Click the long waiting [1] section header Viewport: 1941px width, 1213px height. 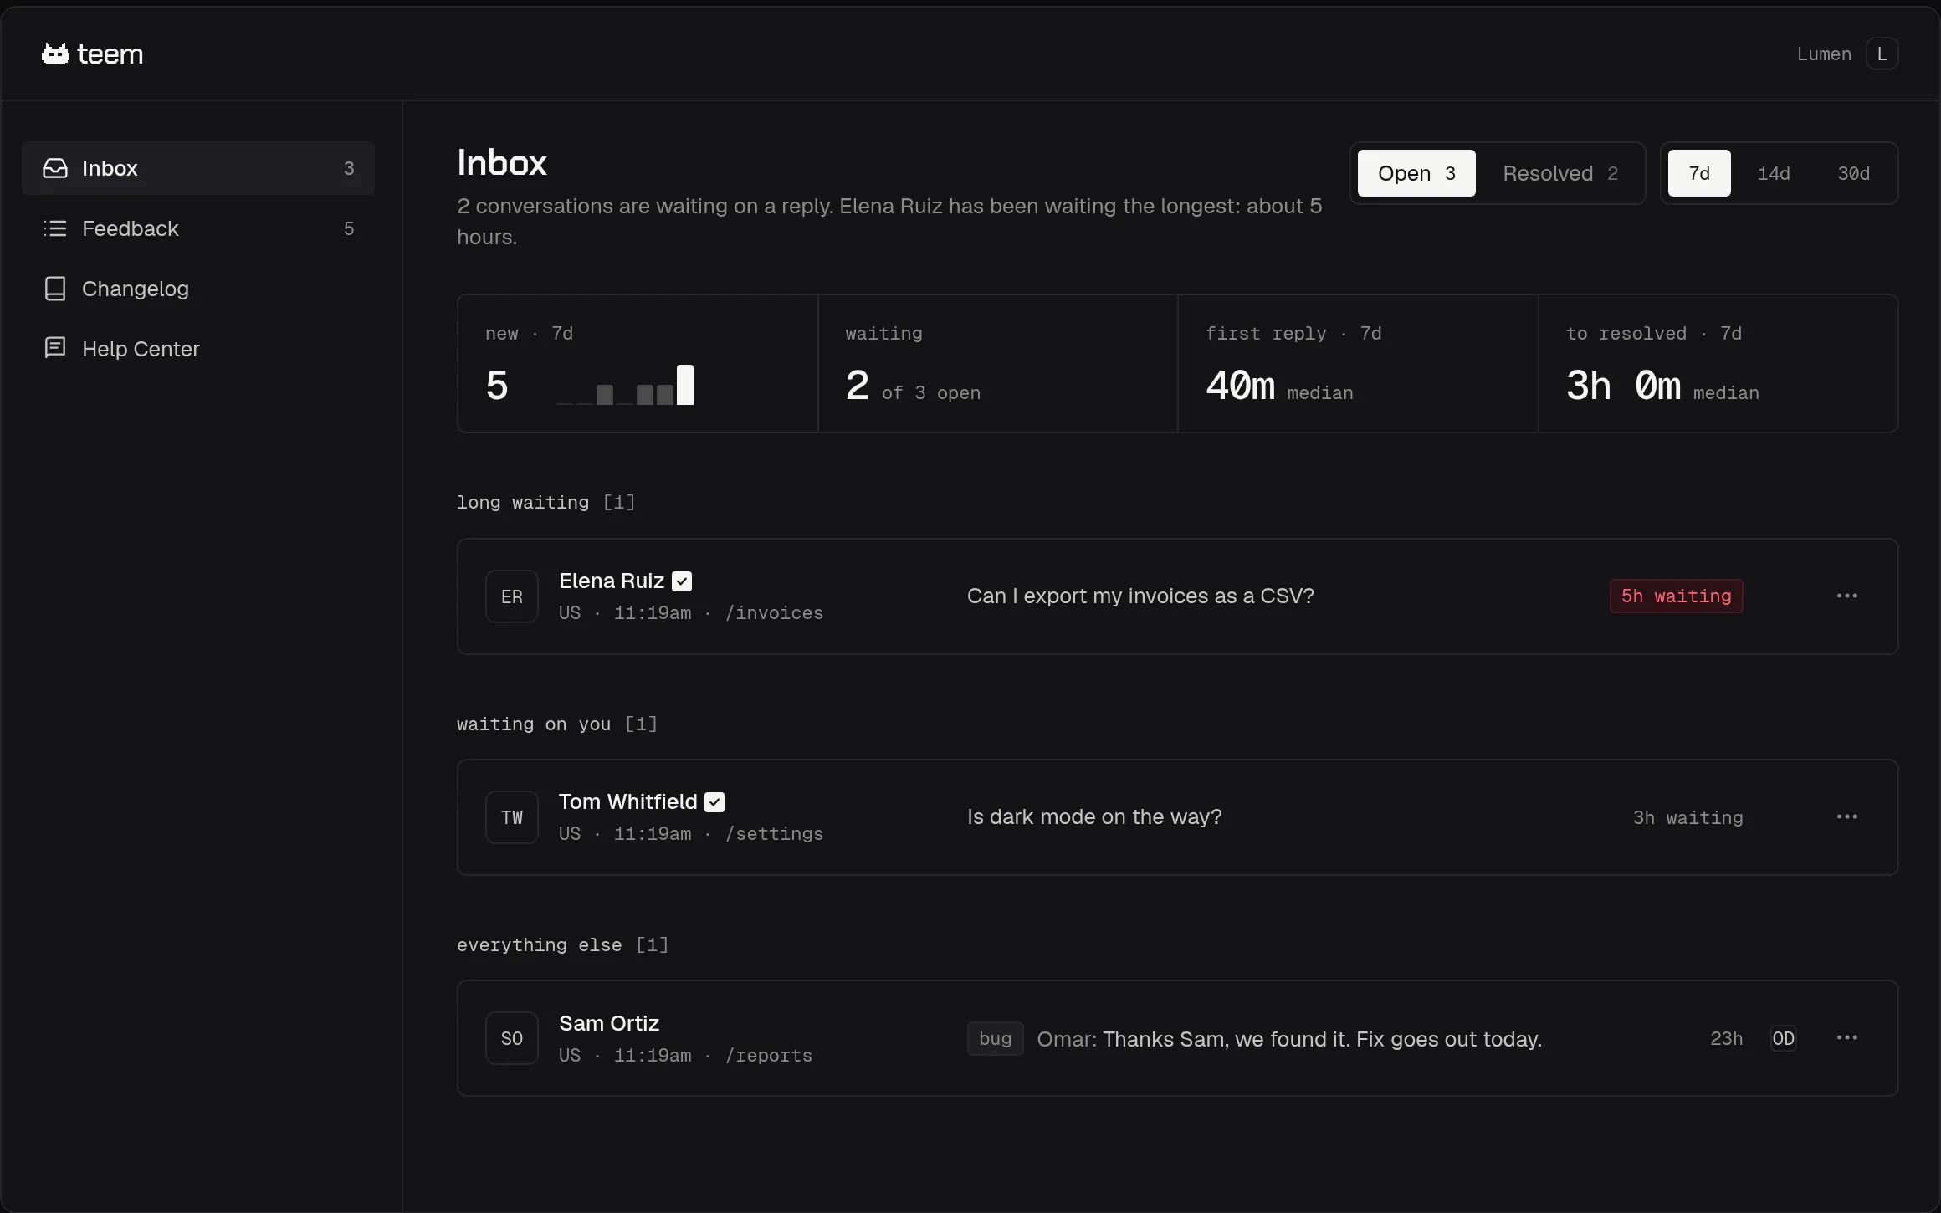click(x=545, y=502)
